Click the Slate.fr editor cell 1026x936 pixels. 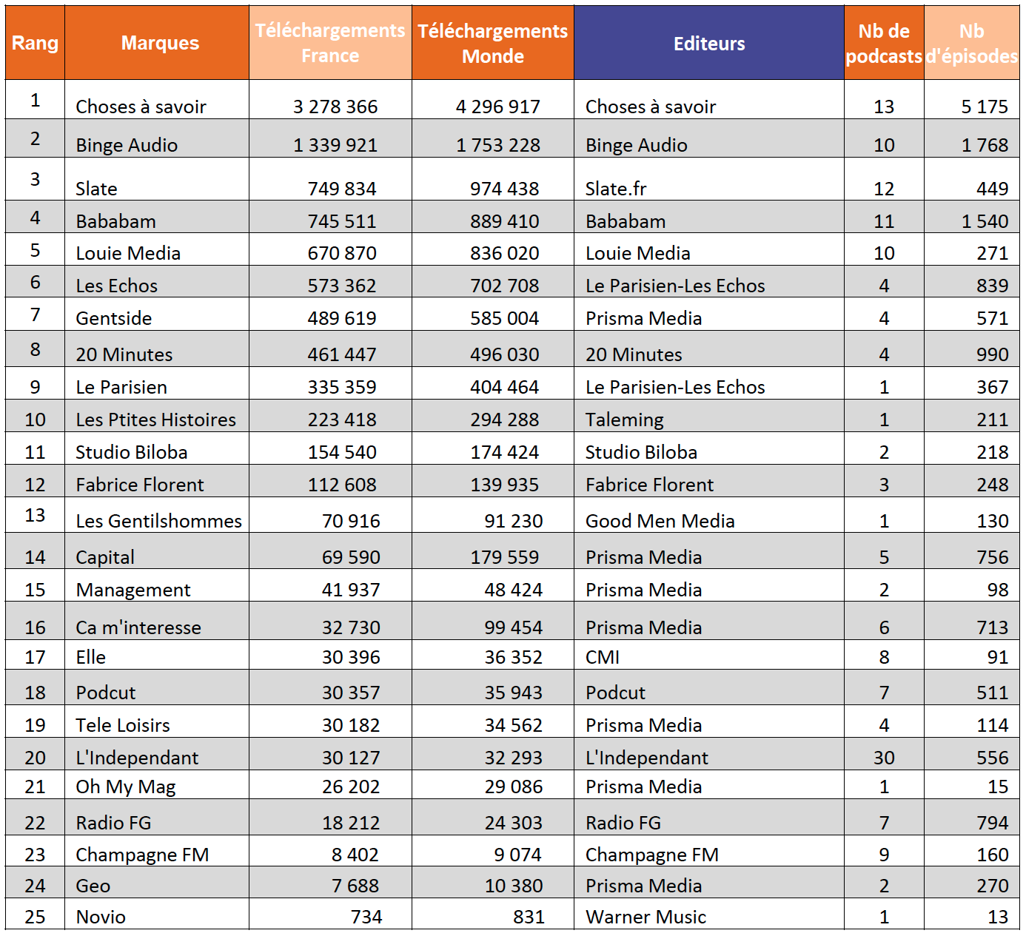pos(616,189)
